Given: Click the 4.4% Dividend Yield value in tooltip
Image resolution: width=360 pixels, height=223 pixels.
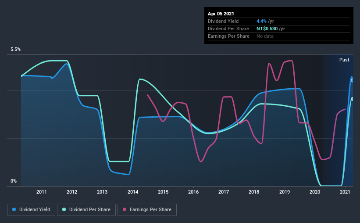Looking at the screenshot, I should point(261,21).
